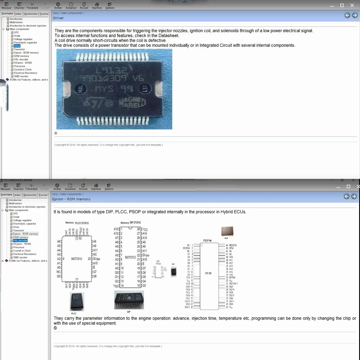
Task: Go back with the Précédent toolbar icon
Action: 32,5
